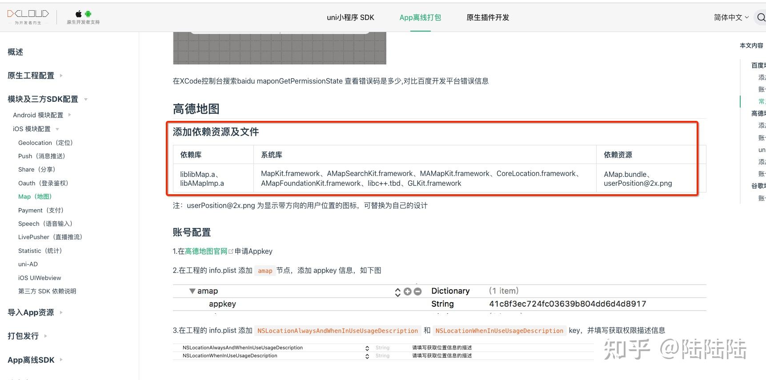Click the grey grid image at top

(x=280, y=48)
